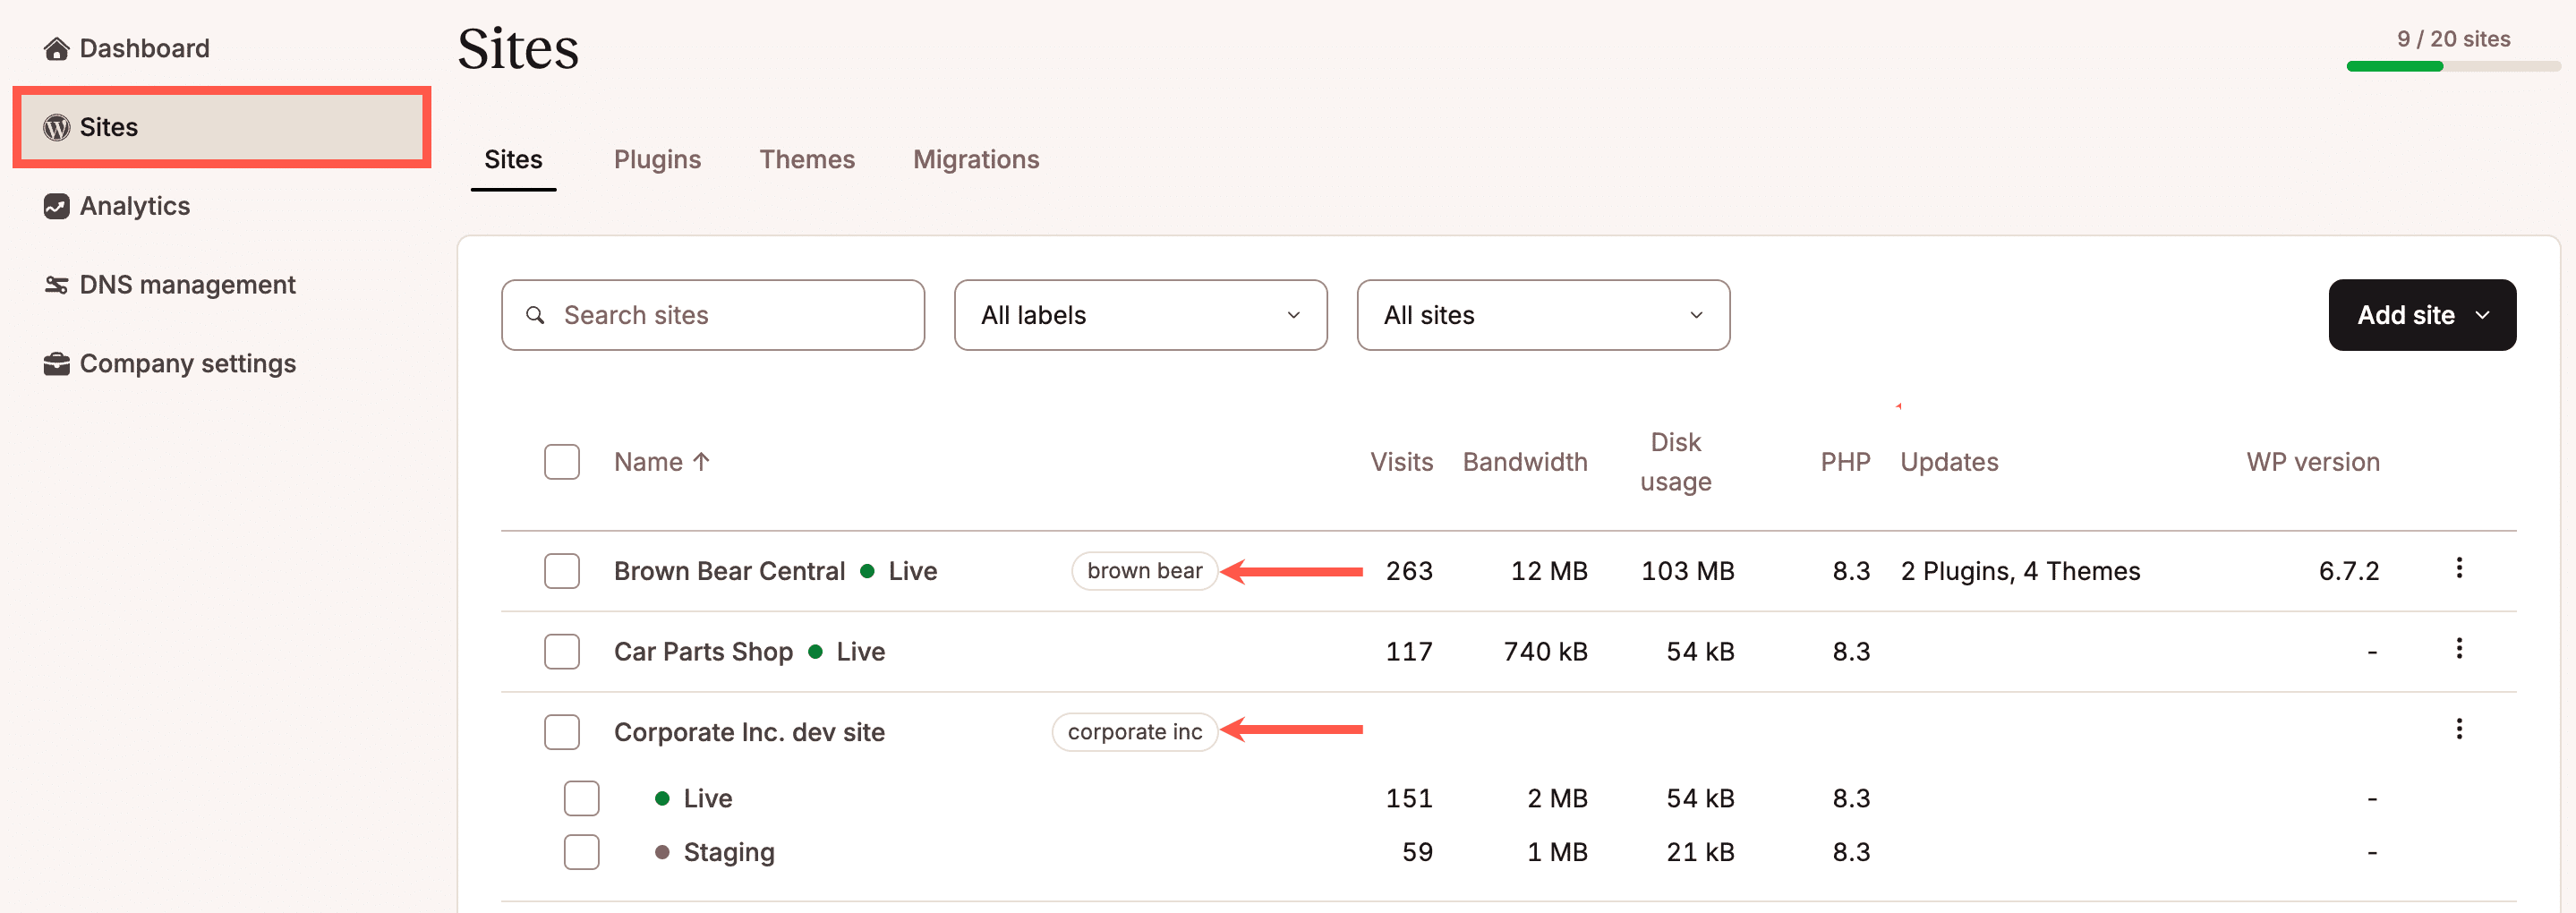Check the select-all checkbox in table header

[562, 461]
